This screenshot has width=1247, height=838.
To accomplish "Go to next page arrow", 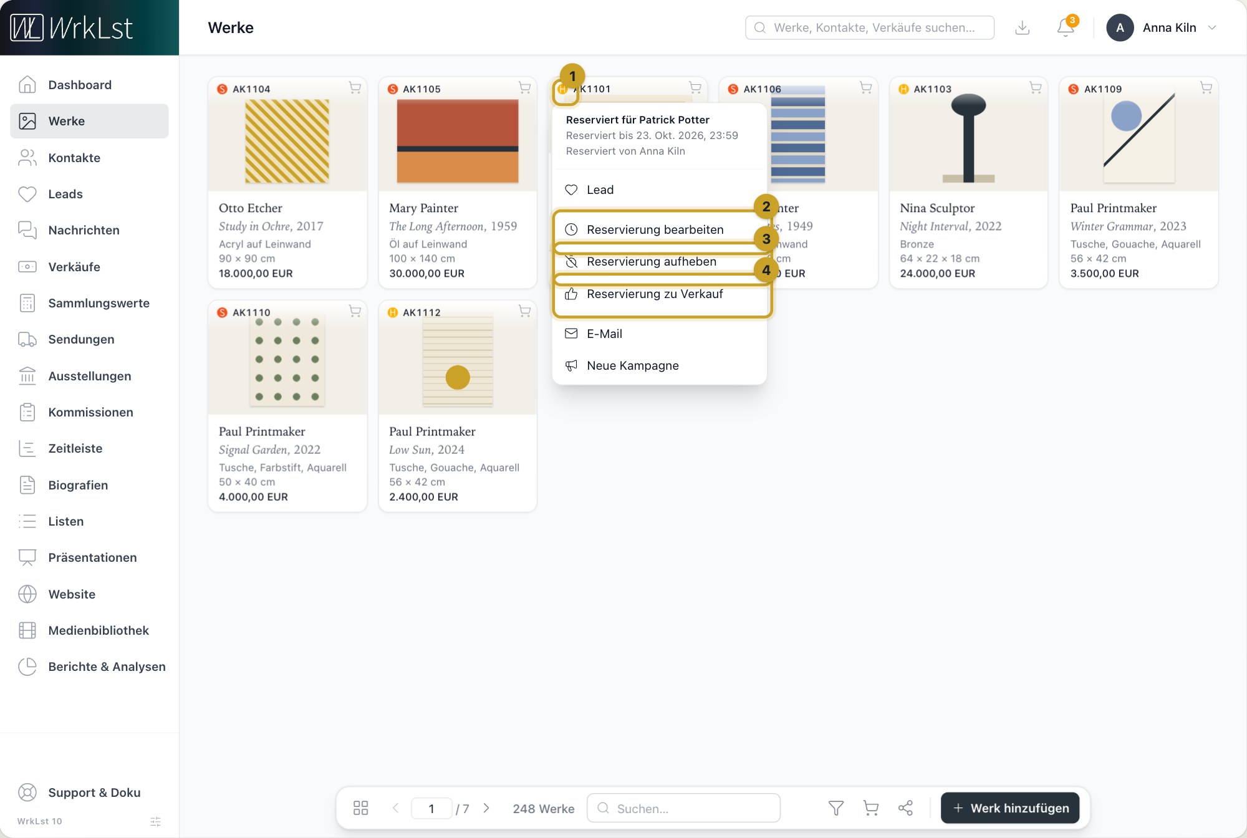I will [x=486, y=808].
